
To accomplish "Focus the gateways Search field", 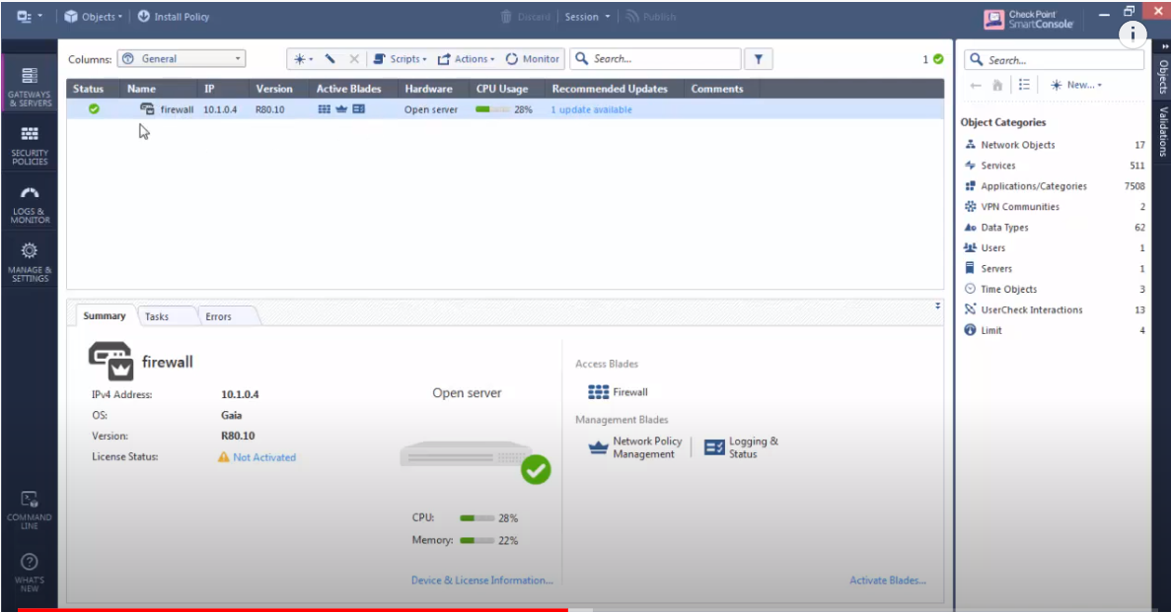I will (x=656, y=59).
